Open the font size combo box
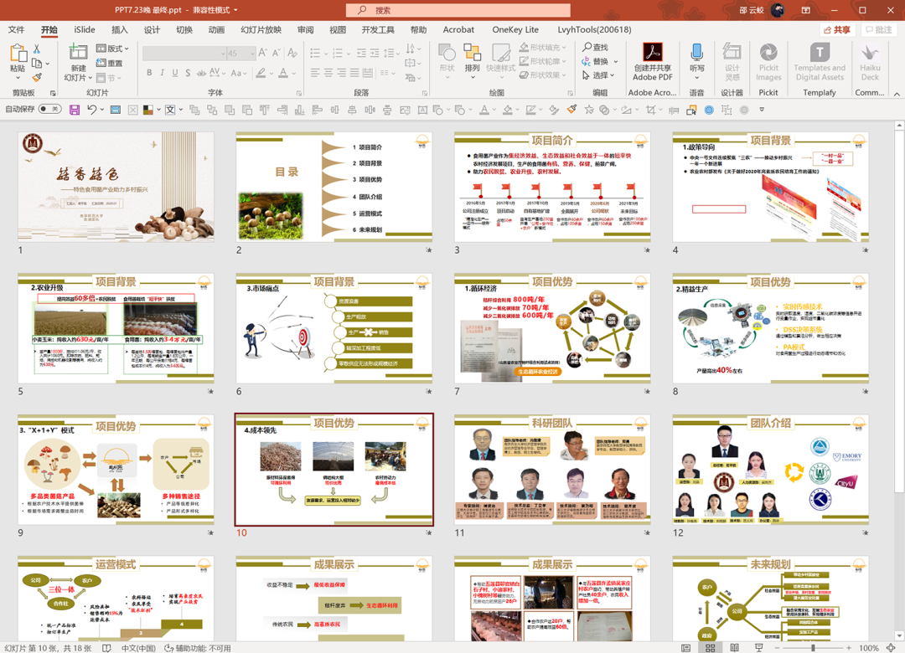The height and width of the screenshot is (653, 905). (x=241, y=53)
